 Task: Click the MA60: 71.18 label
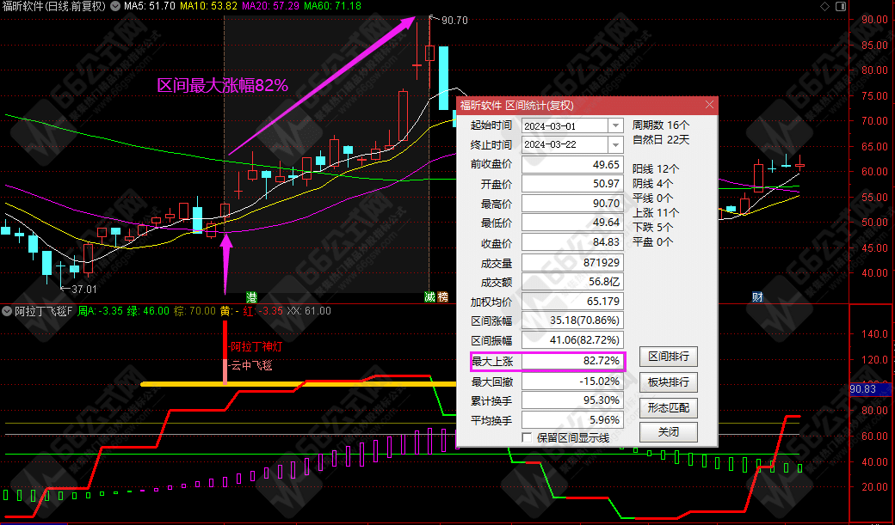(x=333, y=7)
